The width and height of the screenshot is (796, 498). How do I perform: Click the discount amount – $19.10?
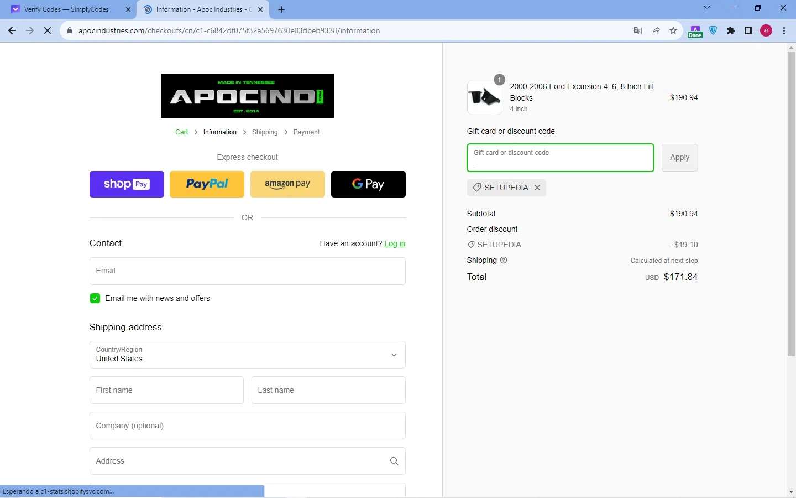pyautogui.click(x=683, y=245)
